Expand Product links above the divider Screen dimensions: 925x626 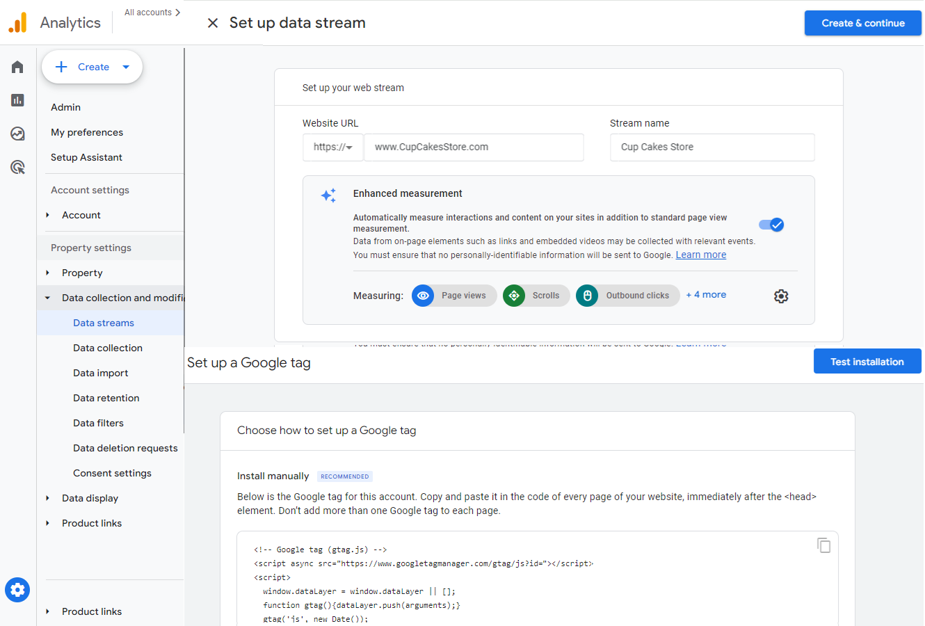coord(47,523)
